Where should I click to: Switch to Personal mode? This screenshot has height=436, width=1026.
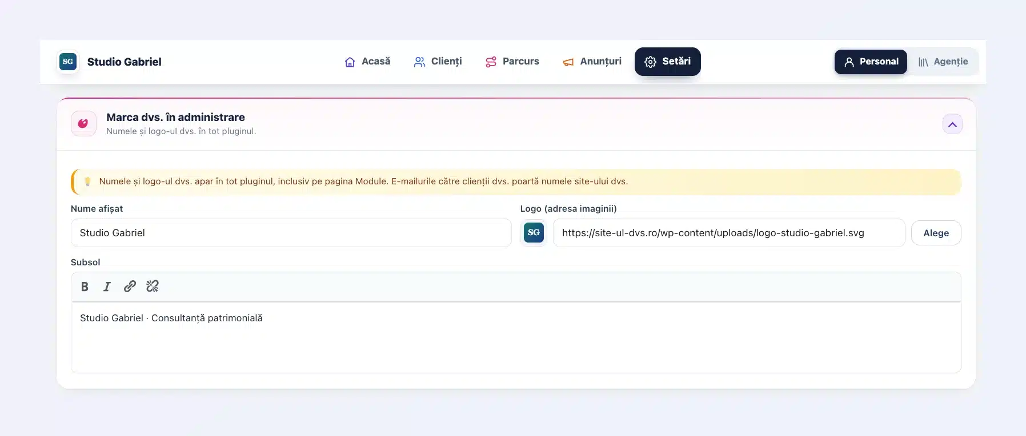click(x=871, y=62)
